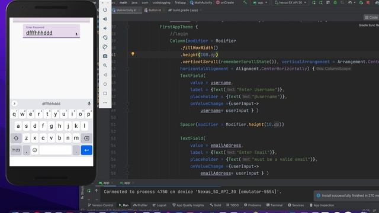Tap the m key on keyboard
This screenshot has height=213, width=379.
click(x=76, y=138)
